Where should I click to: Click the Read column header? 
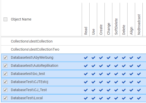[86, 31]
